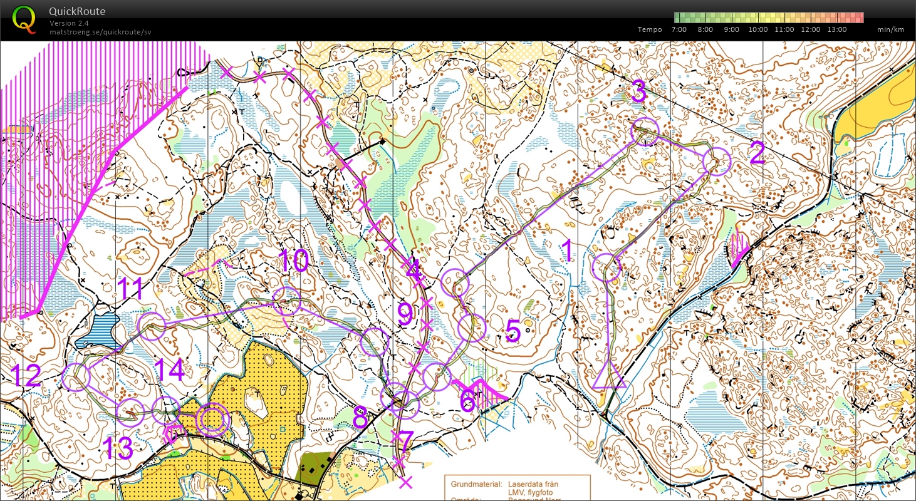This screenshot has height=501, width=916.
Task: Click control number 6 on the map
Action: point(467,401)
